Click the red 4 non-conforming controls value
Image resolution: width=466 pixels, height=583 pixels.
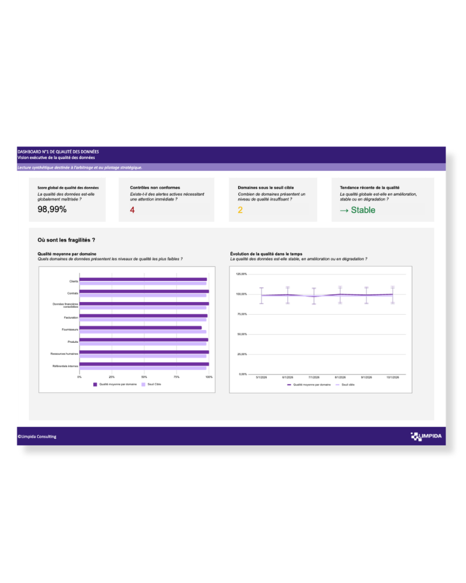[132, 210]
